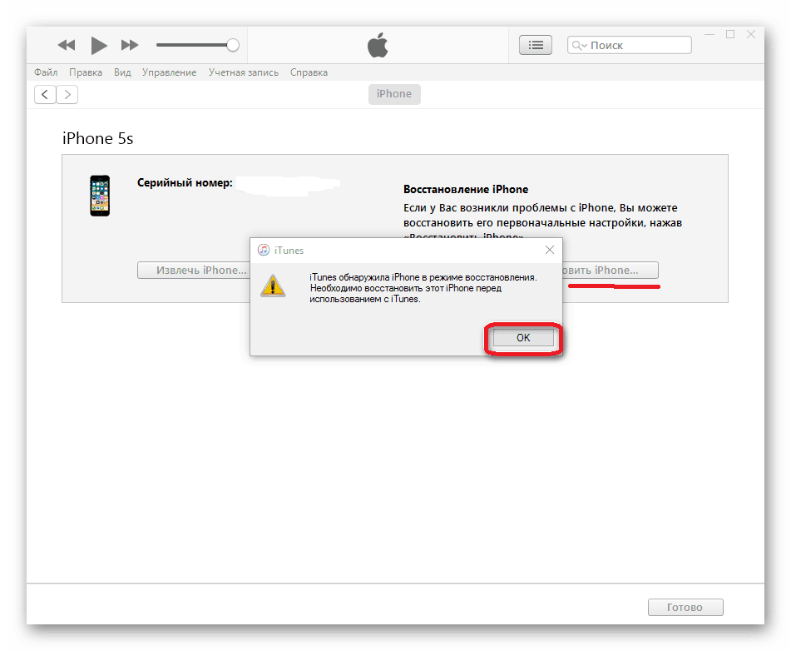Close the iTunes dialog with X
Screen dimensions: 791x651
550,250
